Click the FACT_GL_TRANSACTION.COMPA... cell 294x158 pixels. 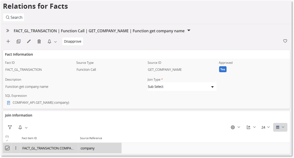click(49, 148)
